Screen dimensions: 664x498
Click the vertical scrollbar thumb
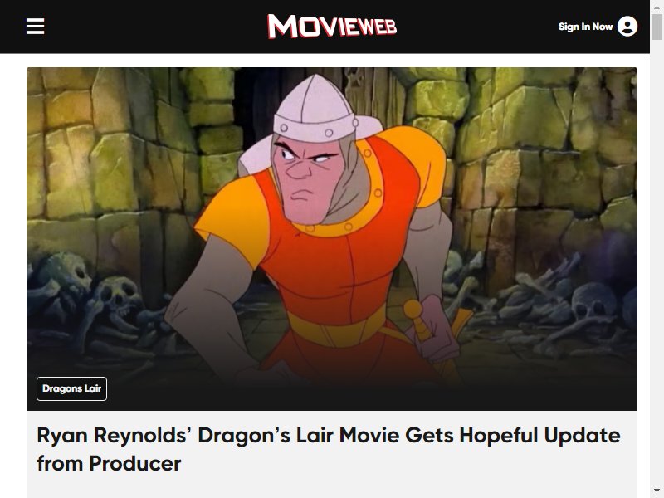[657, 27]
